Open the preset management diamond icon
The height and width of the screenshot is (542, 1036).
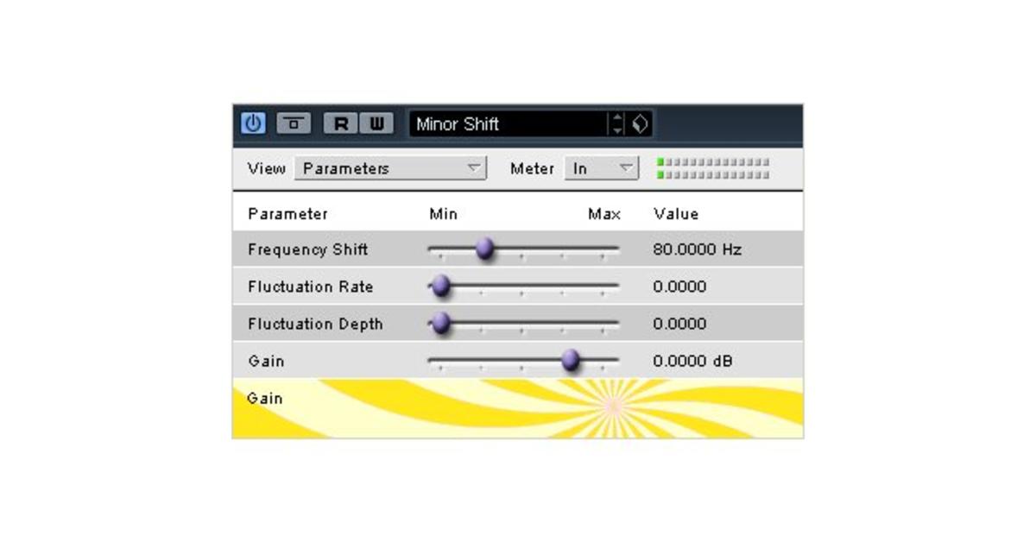point(640,123)
